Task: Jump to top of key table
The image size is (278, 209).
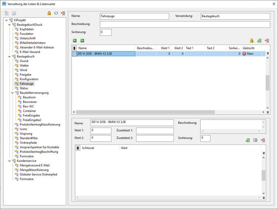Action: click(x=264, y=153)
